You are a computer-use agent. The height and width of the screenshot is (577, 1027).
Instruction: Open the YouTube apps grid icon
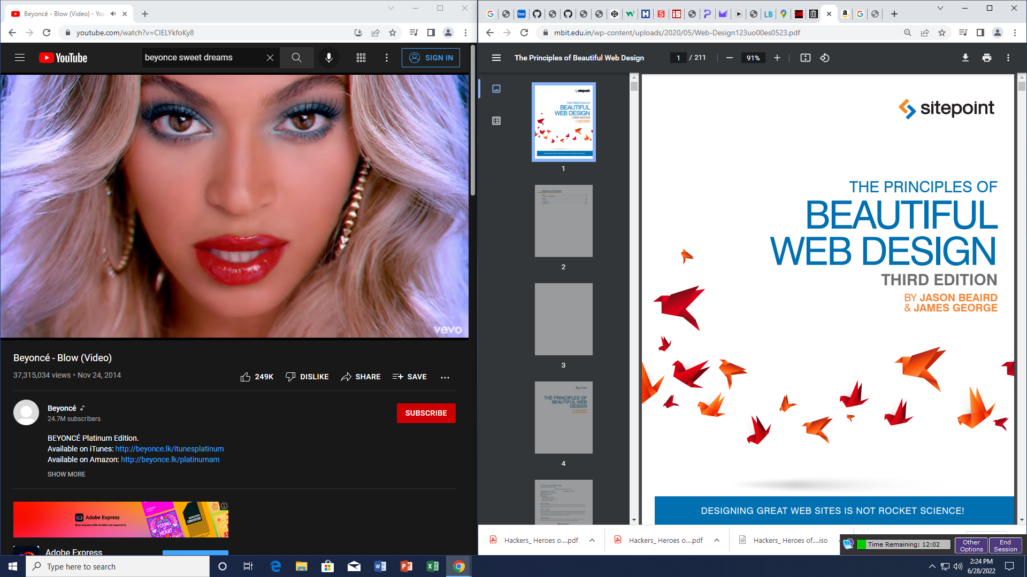361,58
